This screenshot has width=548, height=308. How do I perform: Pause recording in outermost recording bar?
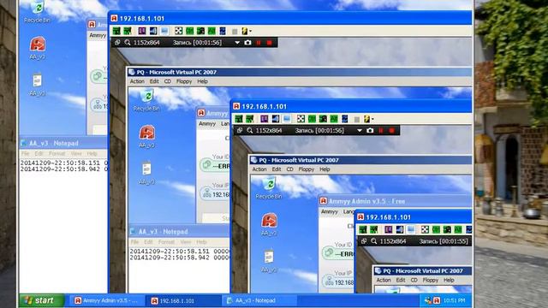pyautogui.click(x=259, y=43)
